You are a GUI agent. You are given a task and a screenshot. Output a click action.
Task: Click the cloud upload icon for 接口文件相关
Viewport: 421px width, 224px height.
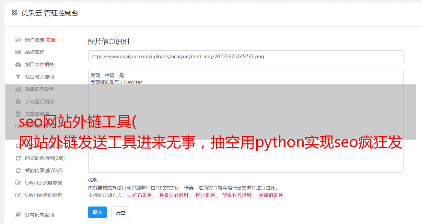click(18, 64)
